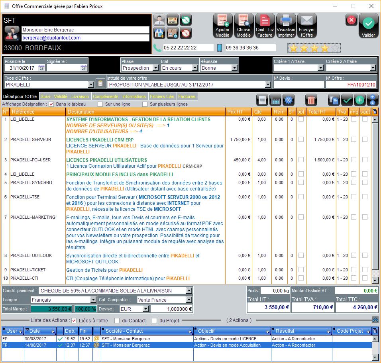Screen dimensions: 381x363
Task: Check the opt box for PIKADELLI-PGI-USER row
Action: pos(301,160)
